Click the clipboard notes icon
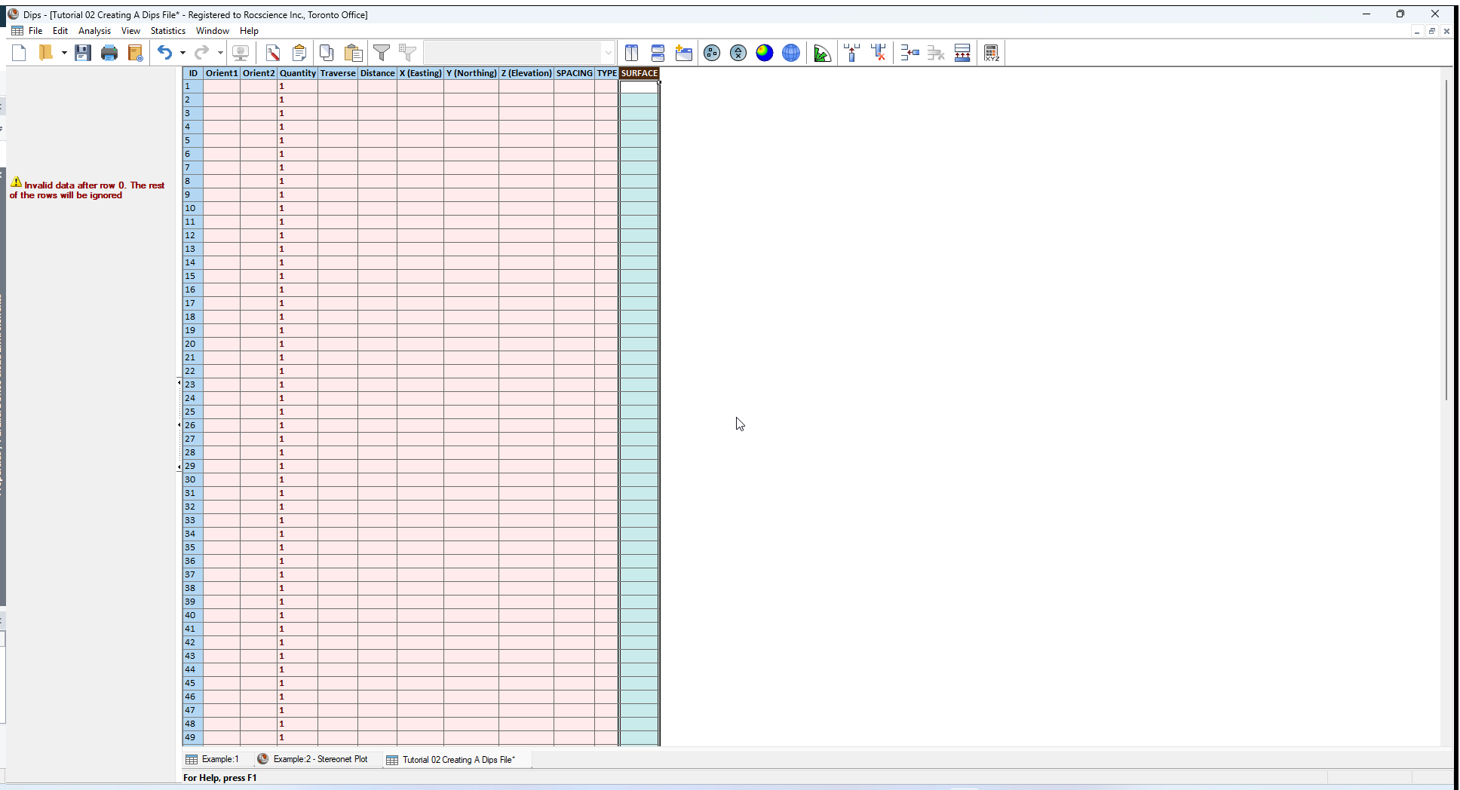1460x790 pixels. [299, 53]
